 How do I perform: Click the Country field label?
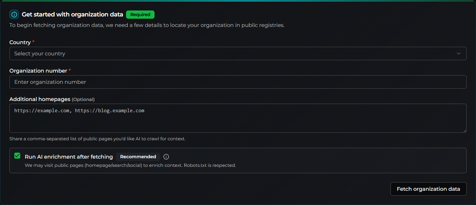(20, 42)
